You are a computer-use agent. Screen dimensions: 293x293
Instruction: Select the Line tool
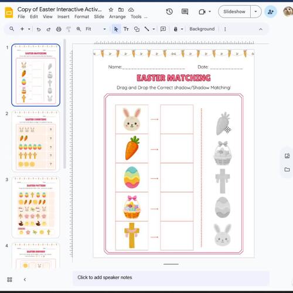pyautogui.click(x=146, y=29)
